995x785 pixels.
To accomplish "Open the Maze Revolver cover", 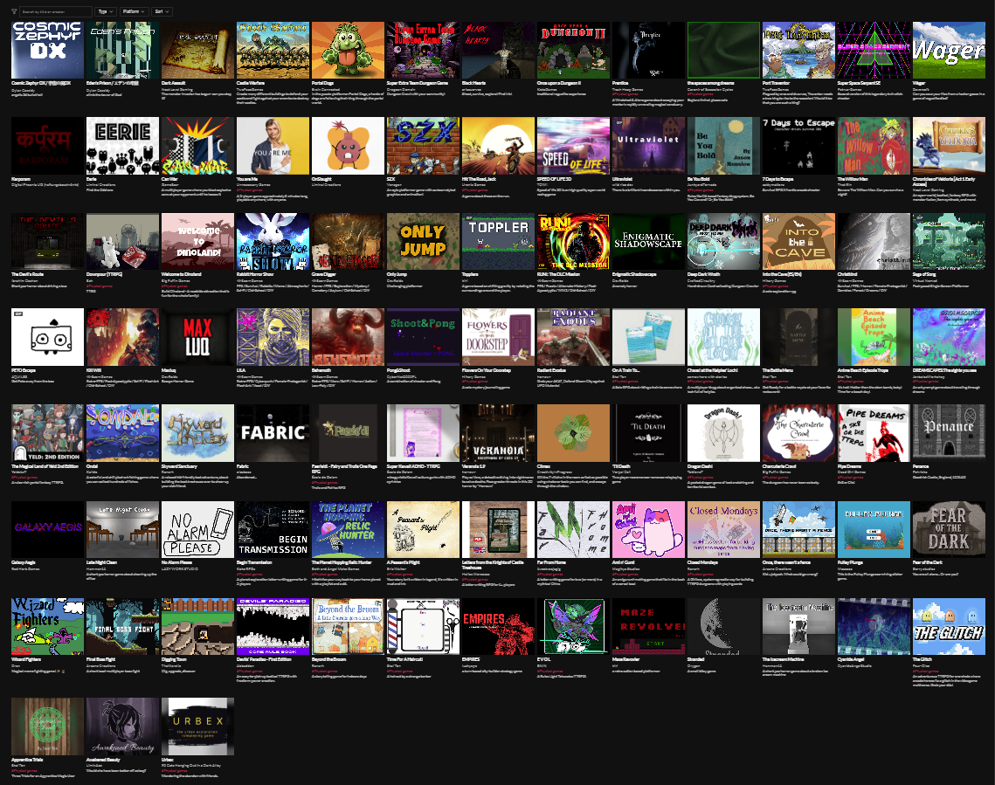I will click(648, 626).
